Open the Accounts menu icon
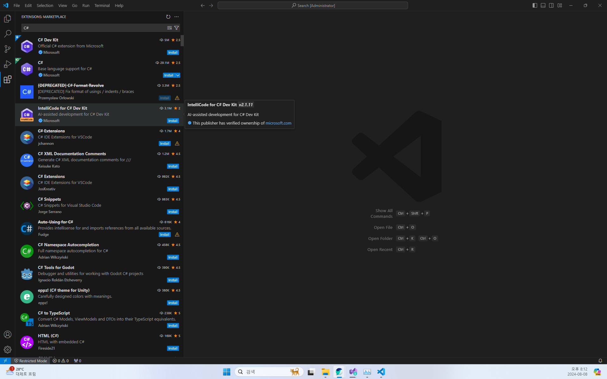Screen dimensions: 607x379 tap(8, 334)
